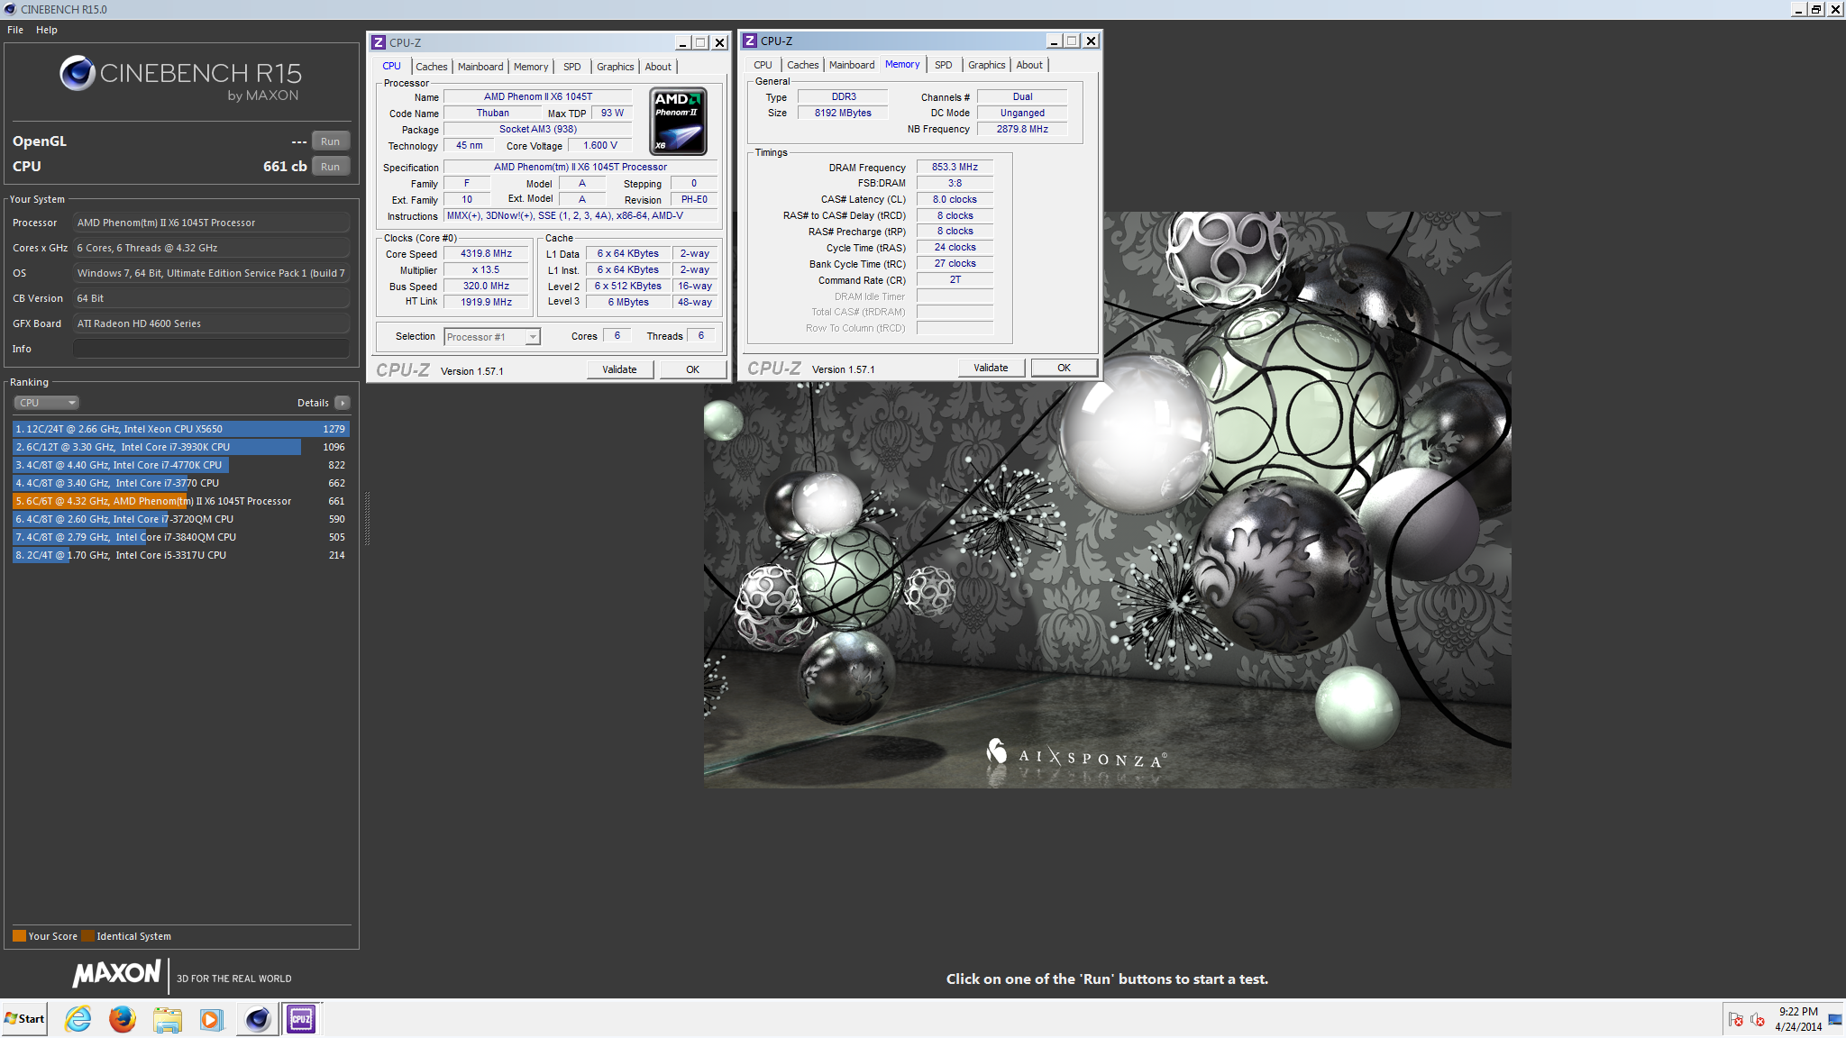The image size is (1846, 1038).
Task: Launch Internet Explorer from the taskbar
Action: [78, 1019]
